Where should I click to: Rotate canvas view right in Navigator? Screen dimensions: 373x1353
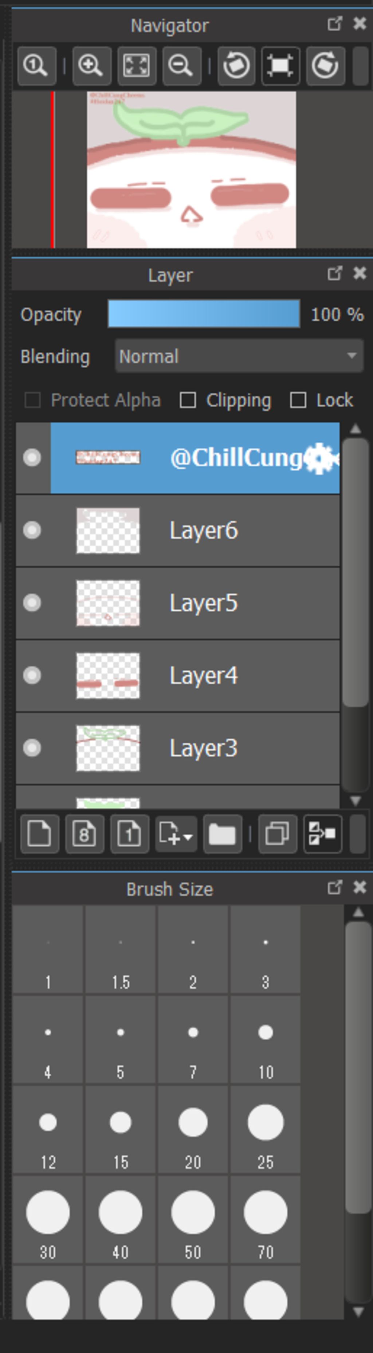pyautogui.click(x=325, y=66)
